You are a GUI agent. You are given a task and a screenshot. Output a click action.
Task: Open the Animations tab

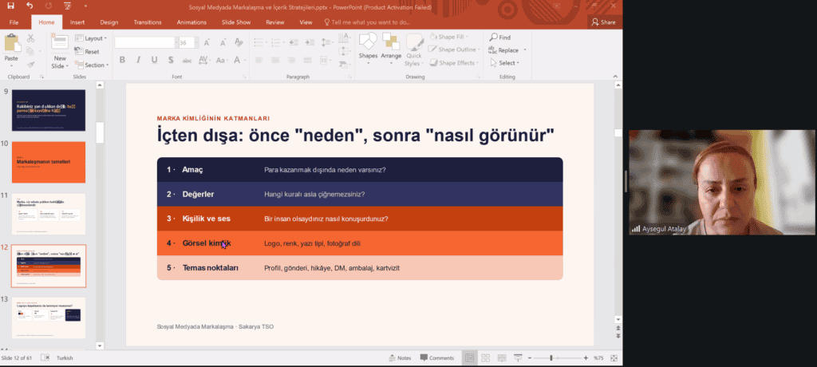tap(191, 22)
